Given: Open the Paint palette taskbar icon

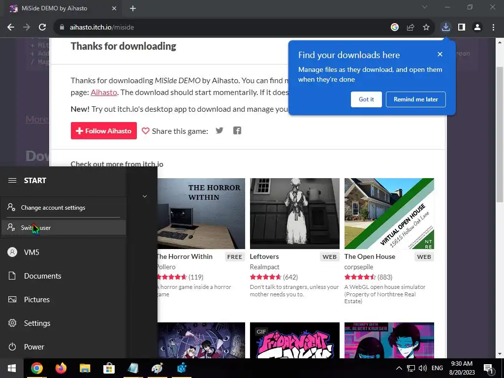Looking at the screenshot, I should [x=157, y=368].
